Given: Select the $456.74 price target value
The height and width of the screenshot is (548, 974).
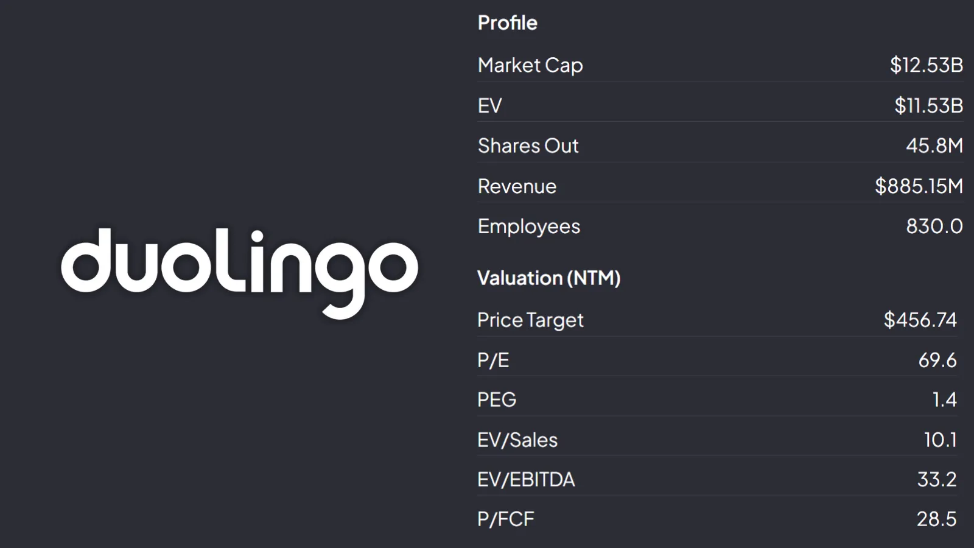Looking at the screenshot, I should [920, 320].
